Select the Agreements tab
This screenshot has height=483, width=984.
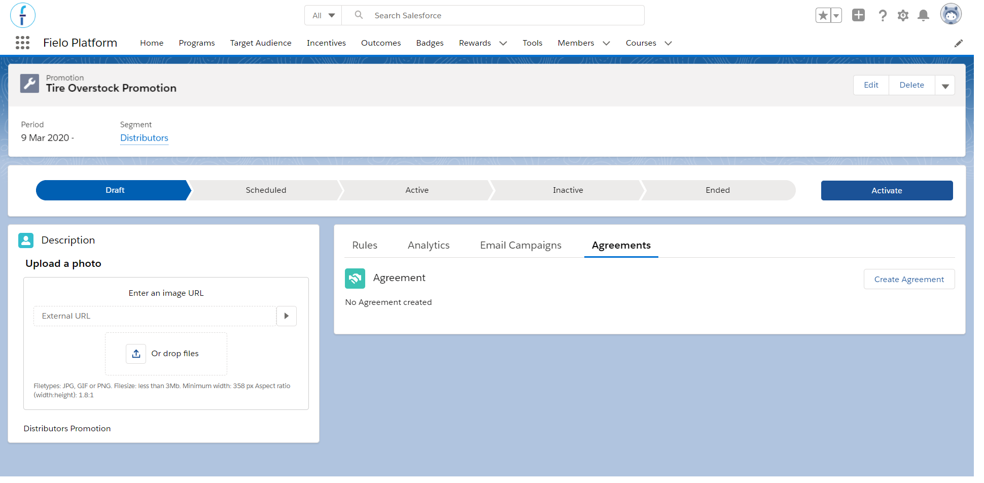[621, 246]
